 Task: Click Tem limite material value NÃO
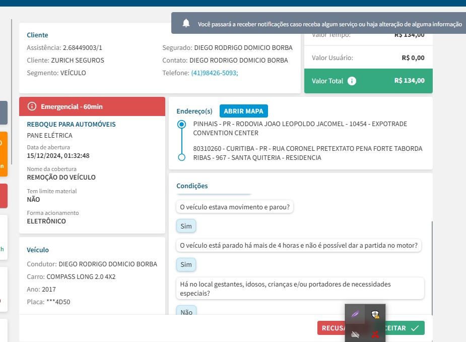click(x=33, y=199)
